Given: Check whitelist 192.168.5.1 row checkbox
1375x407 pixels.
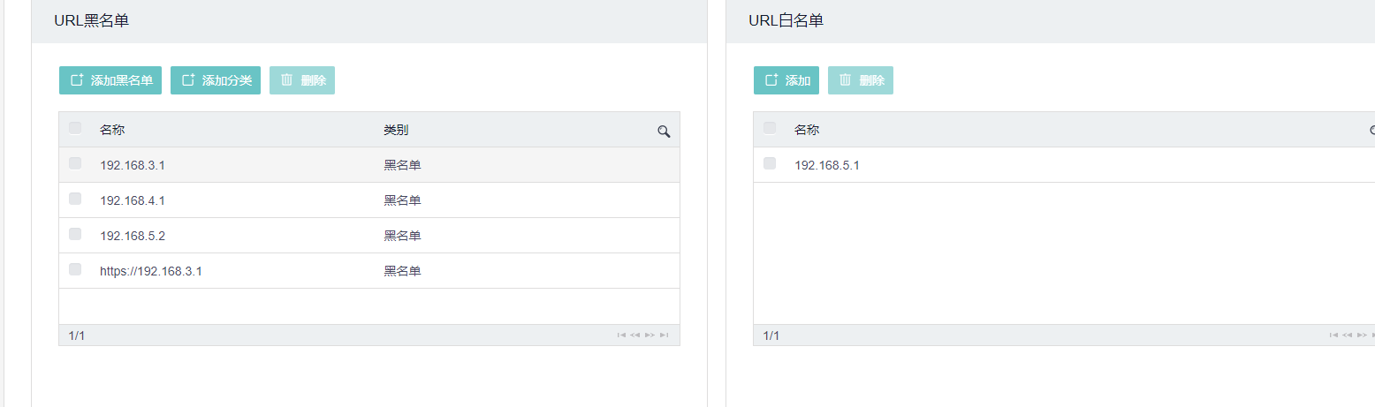Looking at the screenshot, I should (x=770, y=163).
